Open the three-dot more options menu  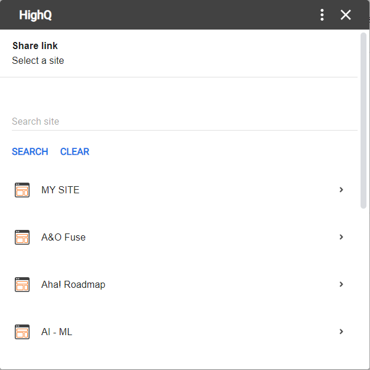click(322, 15)
